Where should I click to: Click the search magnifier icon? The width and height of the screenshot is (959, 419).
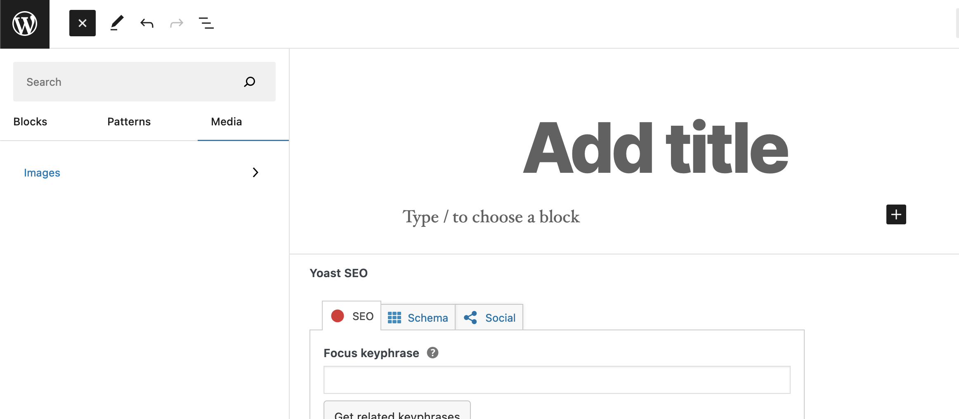click(249, 82)
